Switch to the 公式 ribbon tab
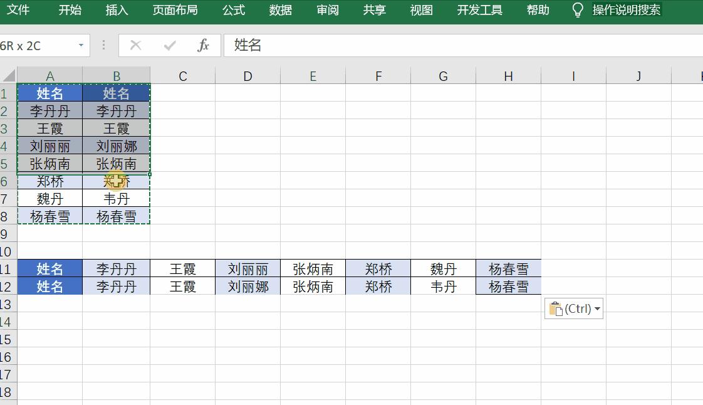Viewport: 703px width, 405px height. [x=233, y=10]
